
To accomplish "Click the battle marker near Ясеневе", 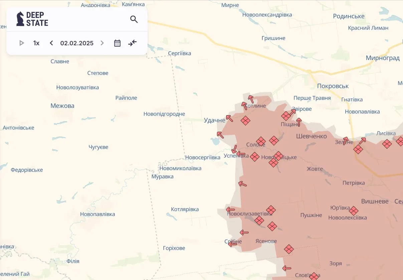I will (288, 249).
